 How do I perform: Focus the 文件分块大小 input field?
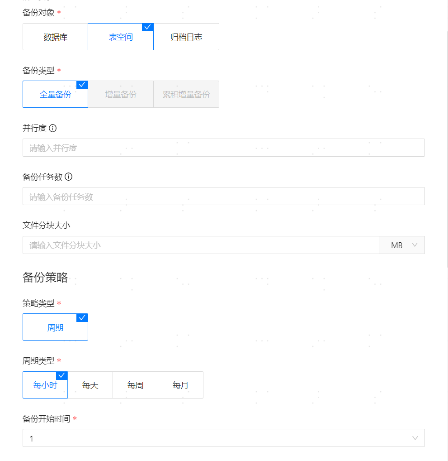tap(201, 245)
